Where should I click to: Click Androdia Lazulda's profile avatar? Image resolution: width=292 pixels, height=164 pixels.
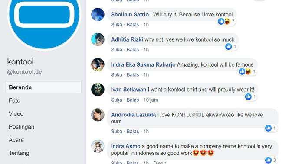click(x=98, y=115)
